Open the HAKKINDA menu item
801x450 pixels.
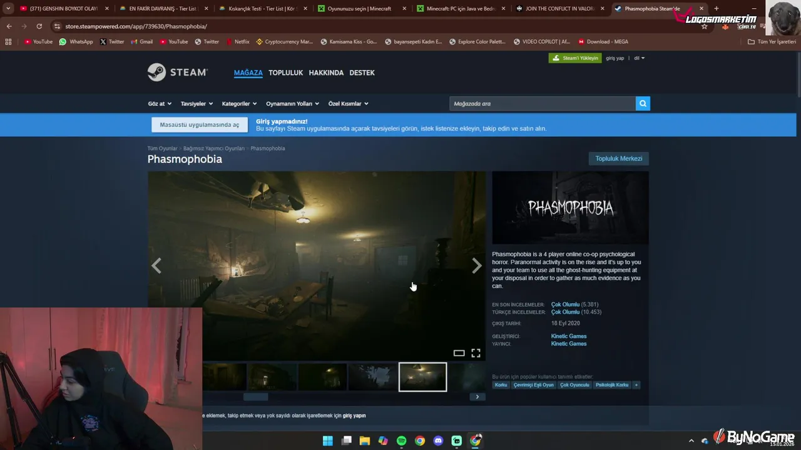coord(326,72)
